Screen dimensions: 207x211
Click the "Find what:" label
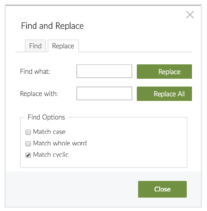coord(35,72)
